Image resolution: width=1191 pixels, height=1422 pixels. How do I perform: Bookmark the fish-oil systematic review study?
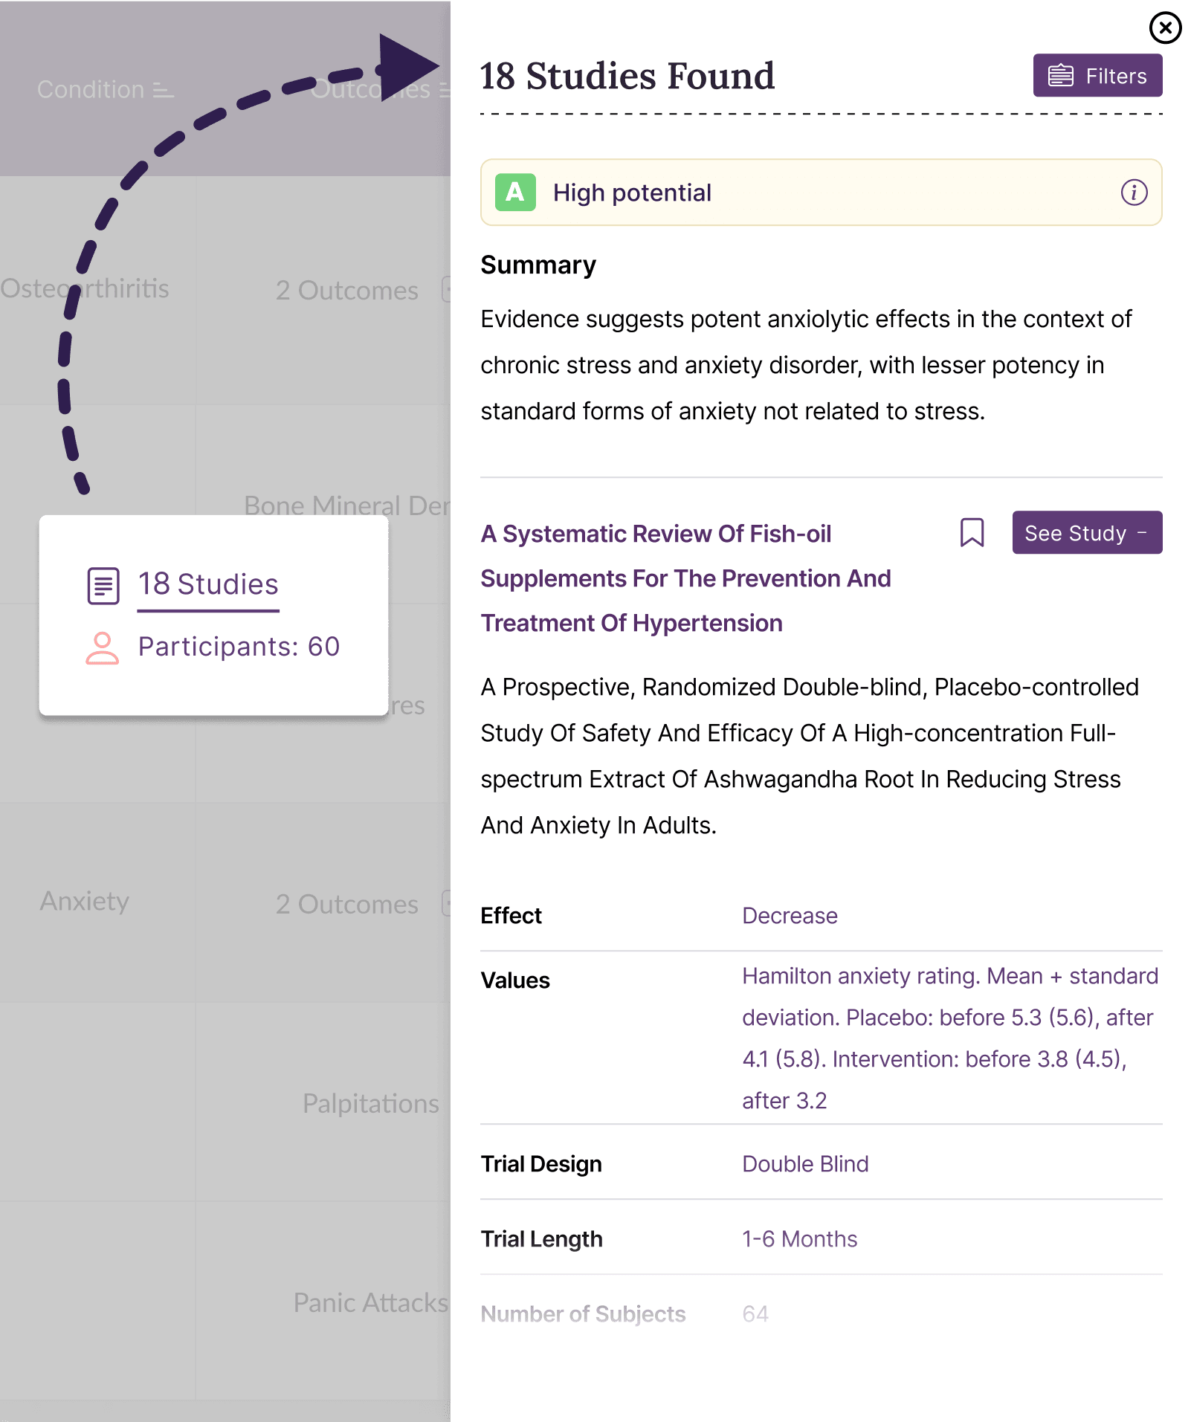(972, 533)
